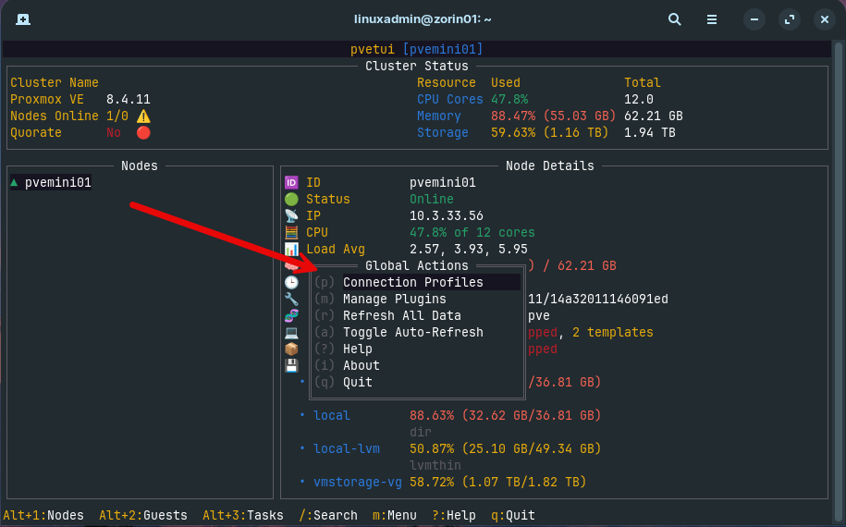Select Refresh All Data option
The image size is (846, 527).
pos(401,316)
